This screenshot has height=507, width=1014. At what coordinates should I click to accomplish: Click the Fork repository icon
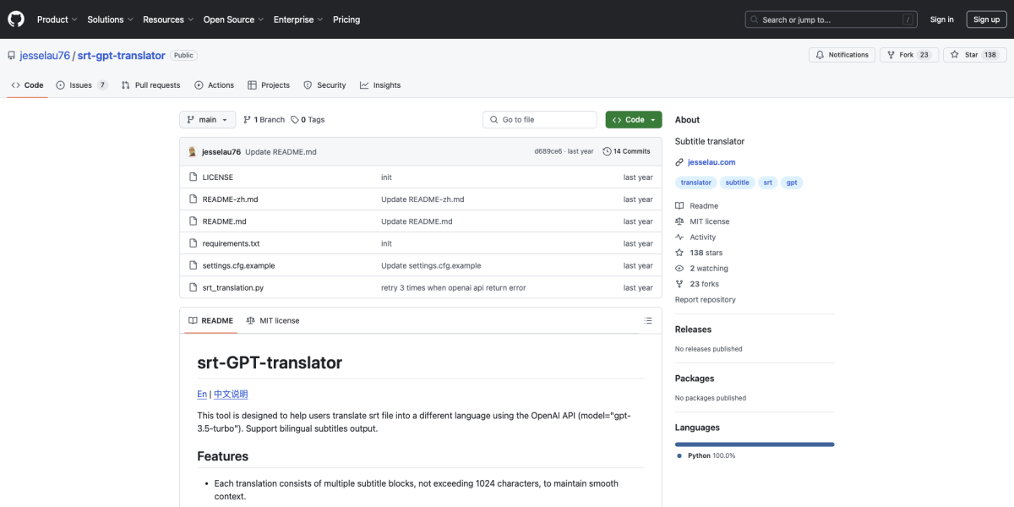890,55
